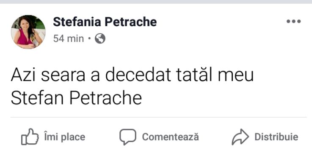Screen dimensions: 312x153
Task: Click the first name Stefania in the header
Action: (x=77, y=22)
